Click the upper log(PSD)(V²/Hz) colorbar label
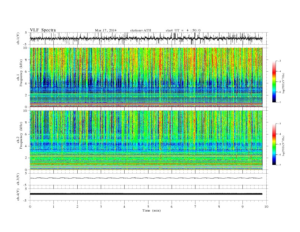Image resolution: width=300 pixels, height=232 pixels. click(x=283, y=83)
